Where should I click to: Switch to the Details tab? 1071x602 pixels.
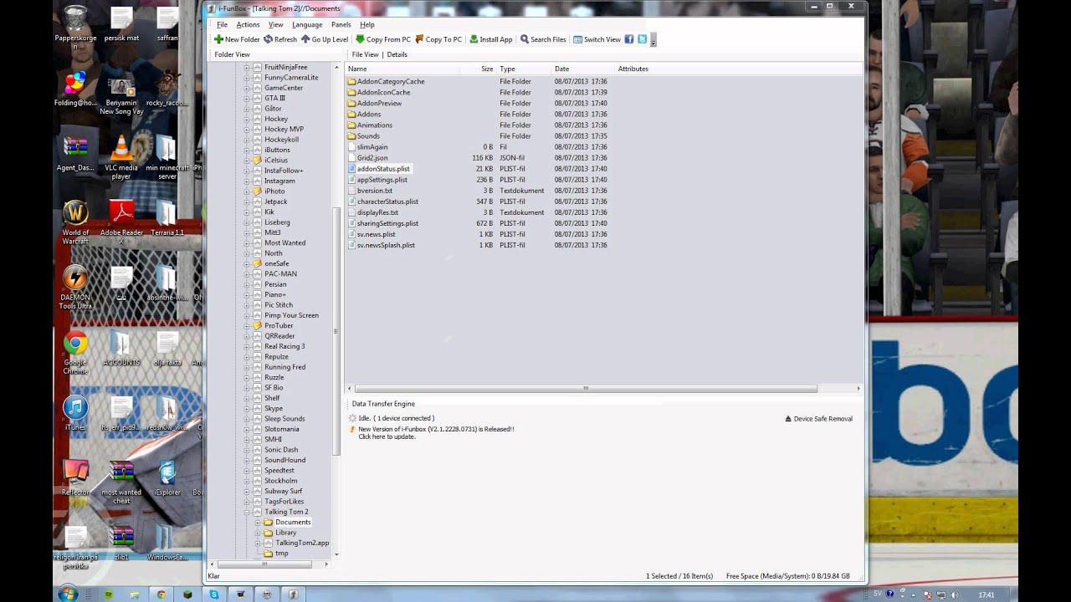click(x=397, y=54)
